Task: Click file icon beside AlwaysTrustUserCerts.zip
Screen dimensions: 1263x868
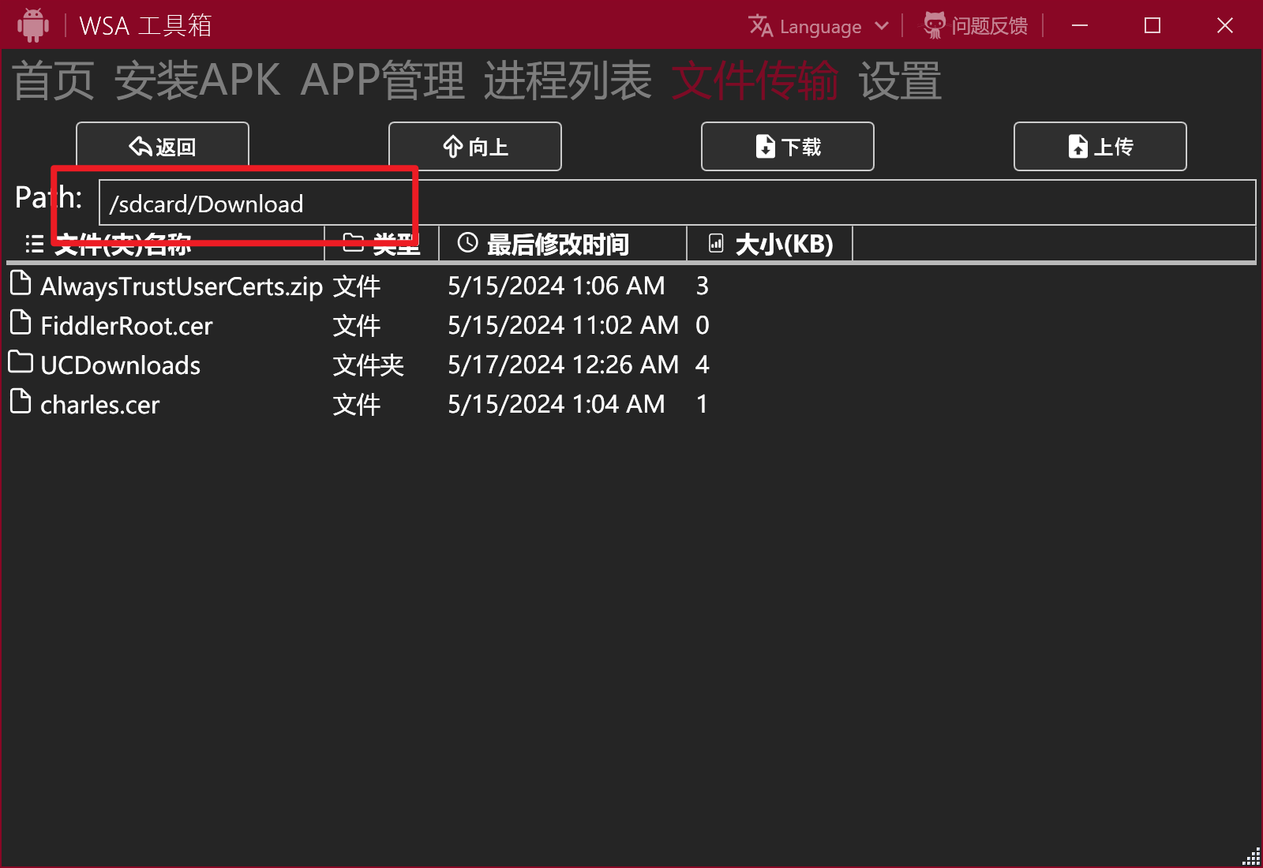Action: (x=21, y=283)
